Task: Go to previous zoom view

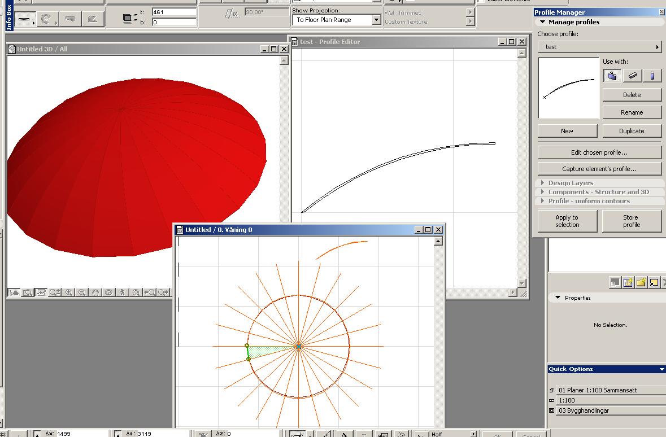Action: (149, 292)
